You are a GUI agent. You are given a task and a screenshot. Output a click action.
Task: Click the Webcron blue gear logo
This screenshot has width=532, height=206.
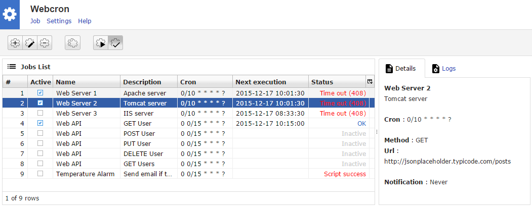pyautogui.click(x=10, y=15)
